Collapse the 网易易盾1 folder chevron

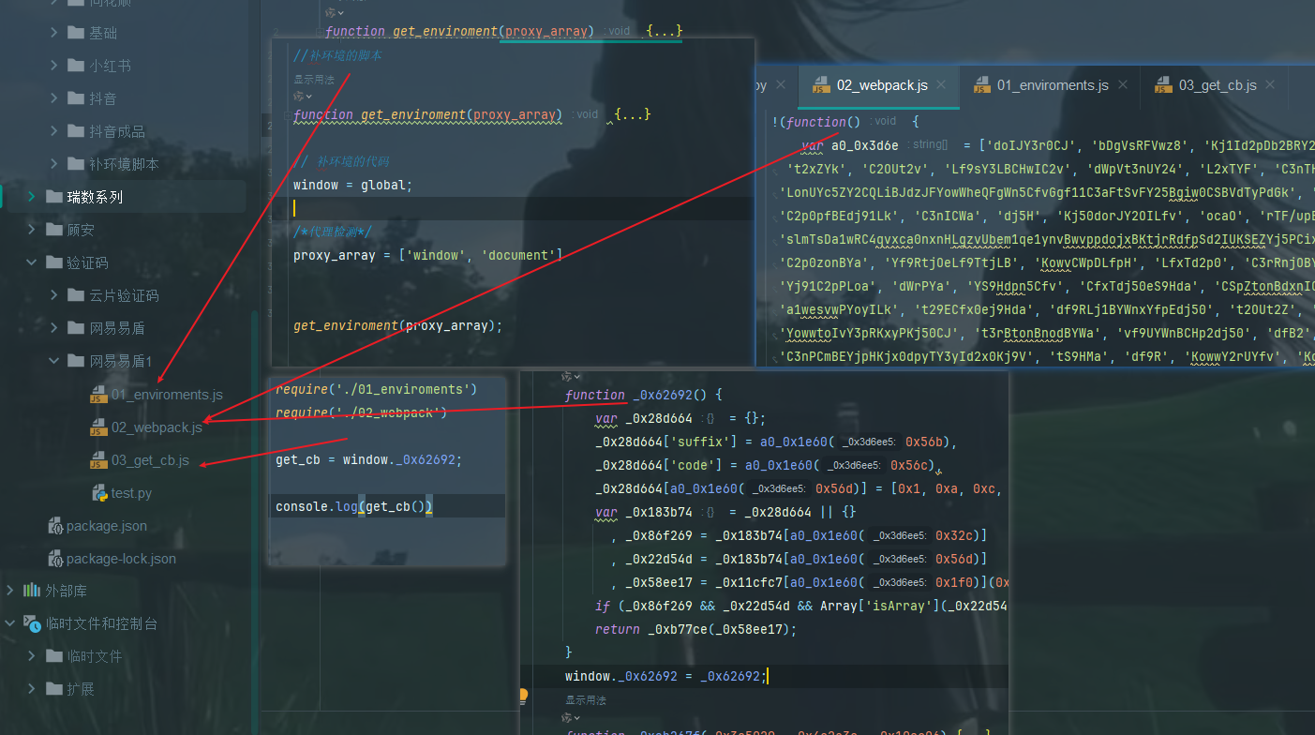click(x=54, y=361)
